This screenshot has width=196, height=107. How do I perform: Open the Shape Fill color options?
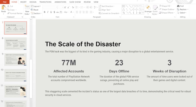click(x=165, y=6)
